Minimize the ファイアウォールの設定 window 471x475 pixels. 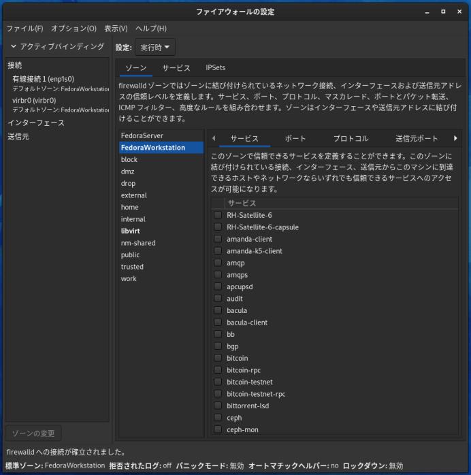click(x=427, y=12)
